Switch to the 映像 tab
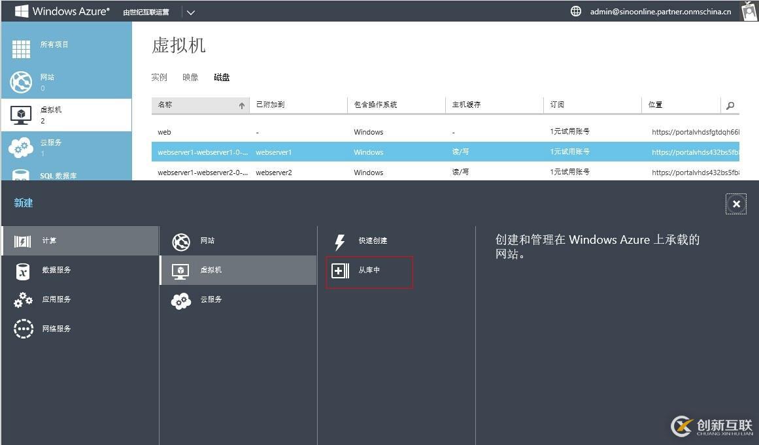Viewport: 759px width, 445px height. [190, 77]
